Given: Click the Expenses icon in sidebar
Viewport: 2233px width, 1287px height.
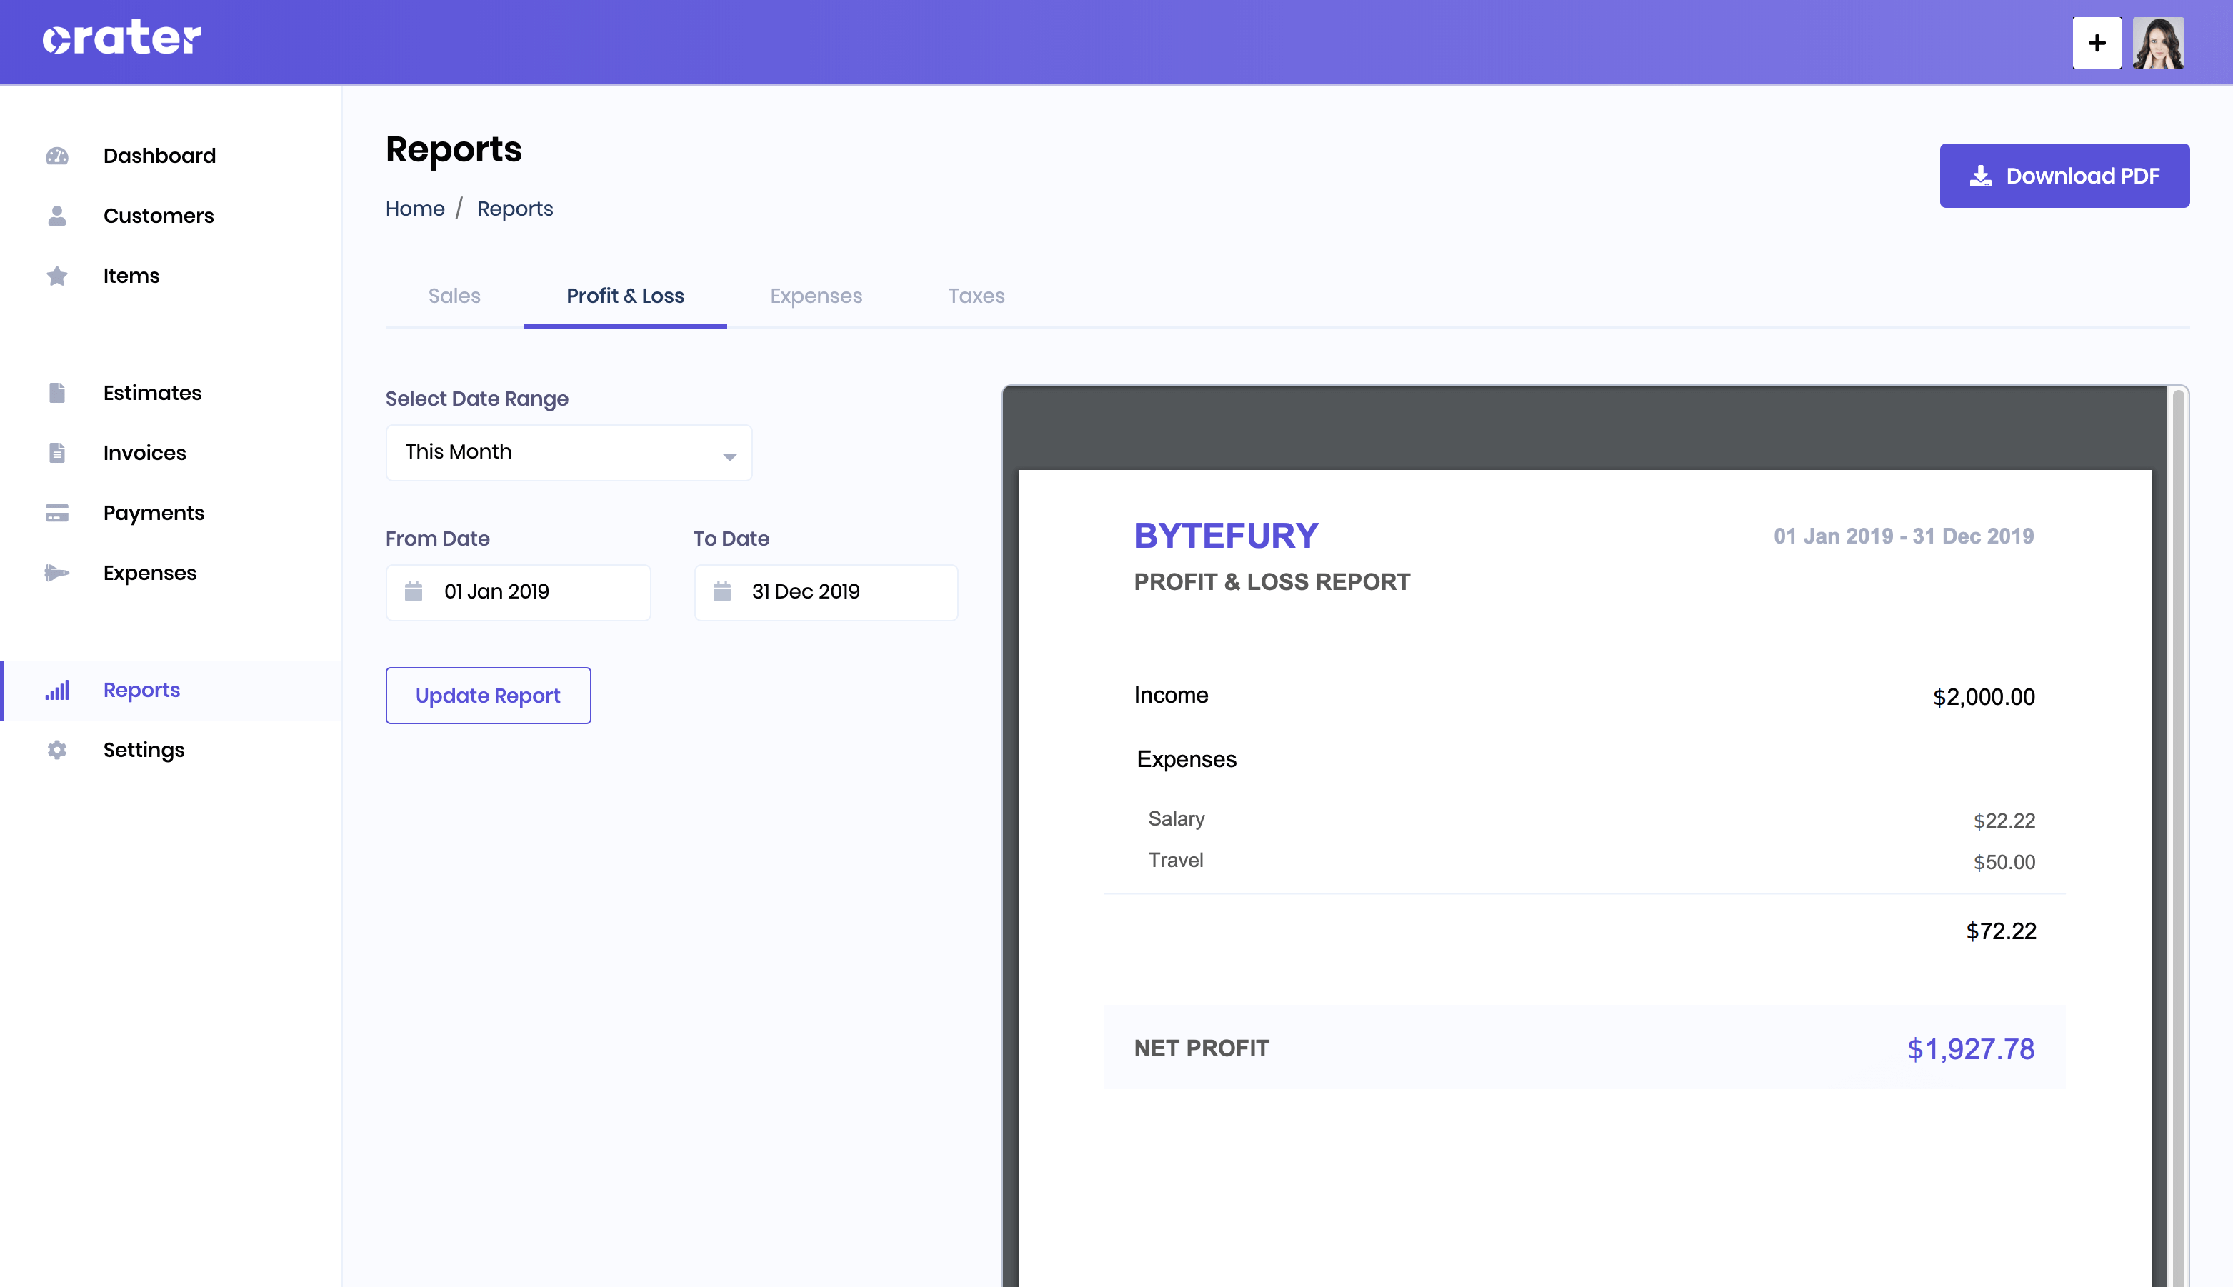Looking at the screenshot, I should click(55, 572).
